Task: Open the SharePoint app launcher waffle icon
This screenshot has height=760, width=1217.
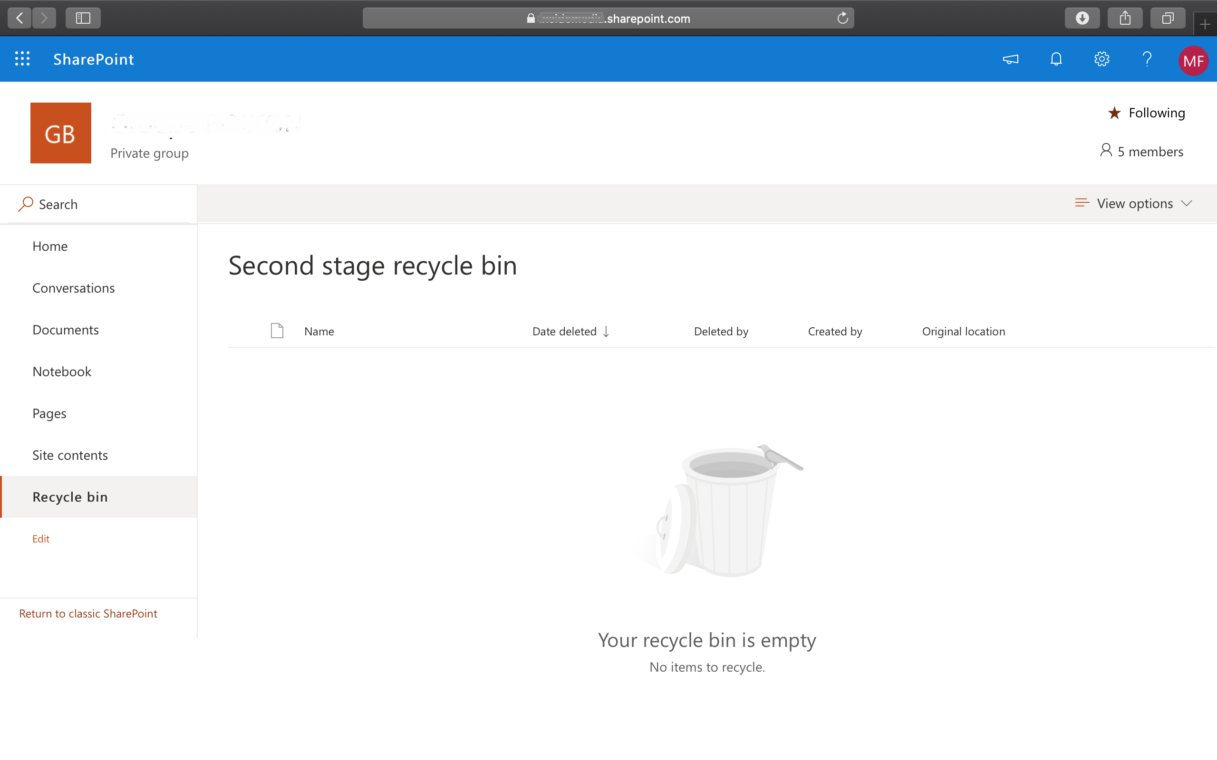Action: pos(22,59)
